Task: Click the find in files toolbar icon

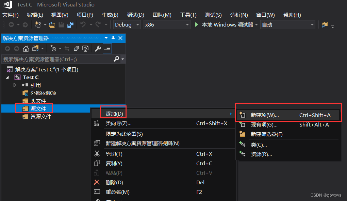Action: [x=325, y=24]
